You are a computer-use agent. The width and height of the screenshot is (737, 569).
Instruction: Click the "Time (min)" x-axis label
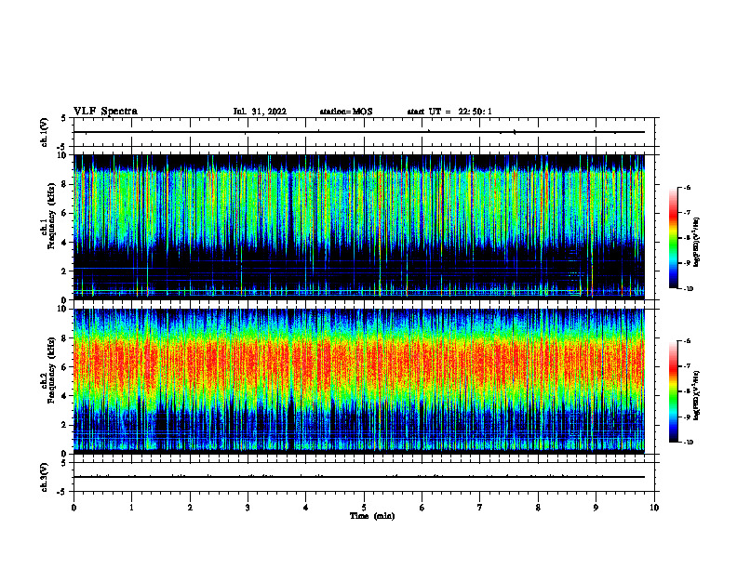coord(372,516)
